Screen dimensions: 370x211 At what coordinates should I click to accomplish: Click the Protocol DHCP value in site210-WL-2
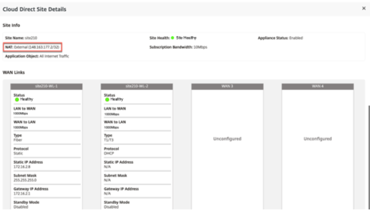point(109,153)
